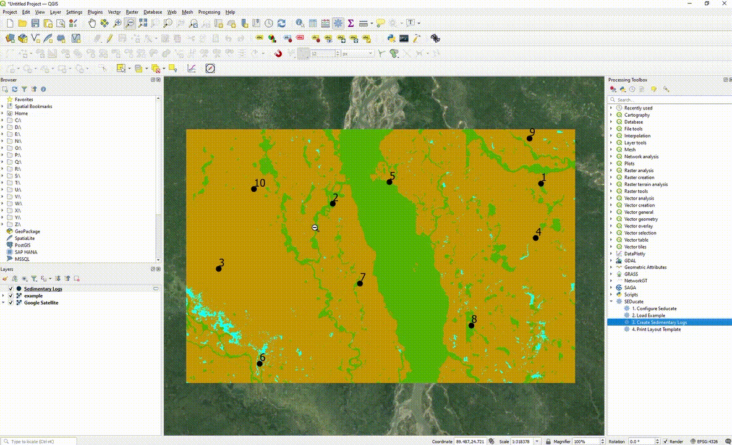Select Print Layout Template in SEDucate

pos(656,329)
